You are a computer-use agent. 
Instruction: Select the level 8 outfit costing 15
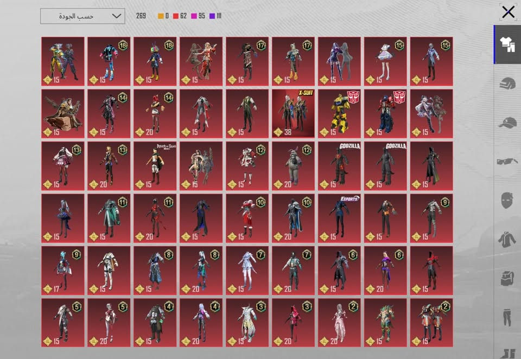155,270
